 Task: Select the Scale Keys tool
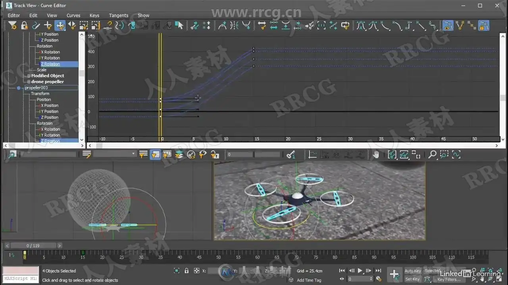84,26
